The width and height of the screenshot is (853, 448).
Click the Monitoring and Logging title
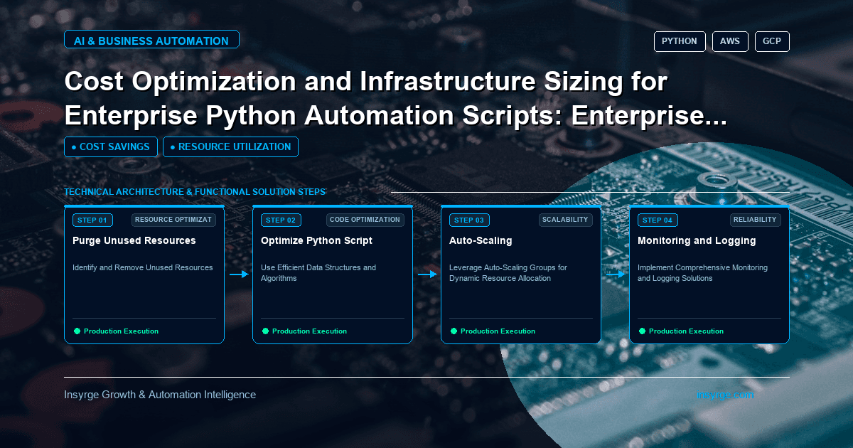(697, 240)
